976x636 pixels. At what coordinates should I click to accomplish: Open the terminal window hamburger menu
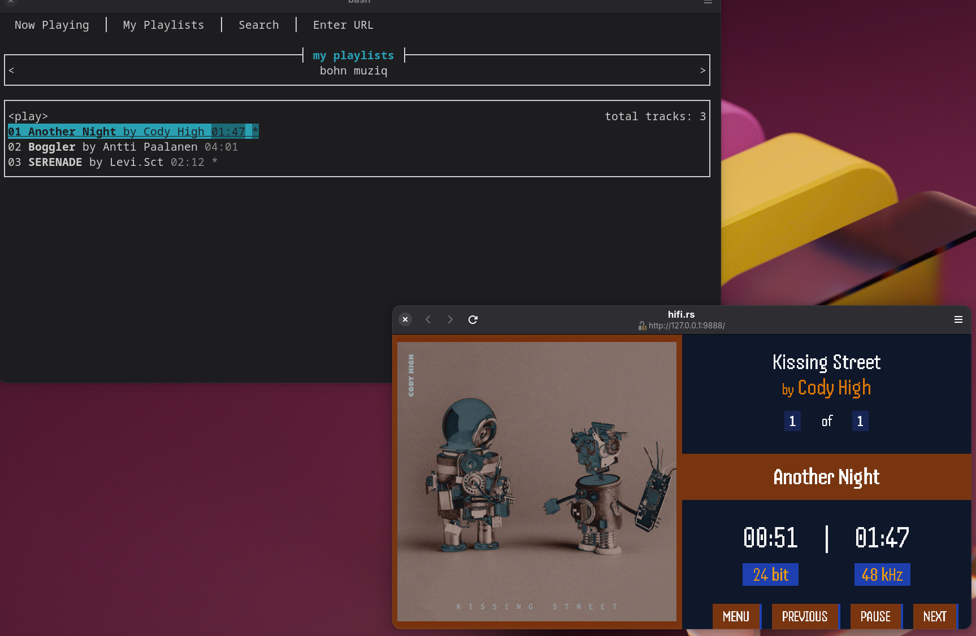point(708,2)
